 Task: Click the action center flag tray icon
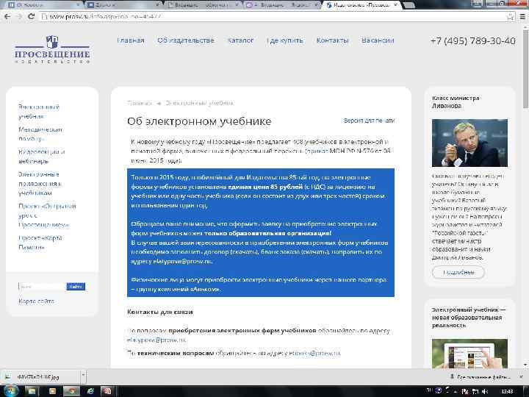465,391
